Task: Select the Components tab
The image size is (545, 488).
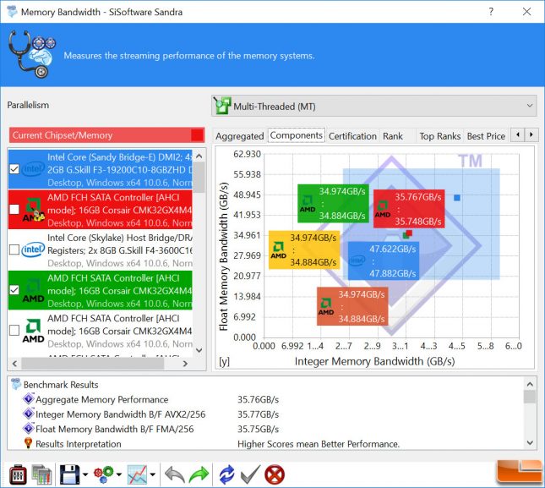Action: 296,135
